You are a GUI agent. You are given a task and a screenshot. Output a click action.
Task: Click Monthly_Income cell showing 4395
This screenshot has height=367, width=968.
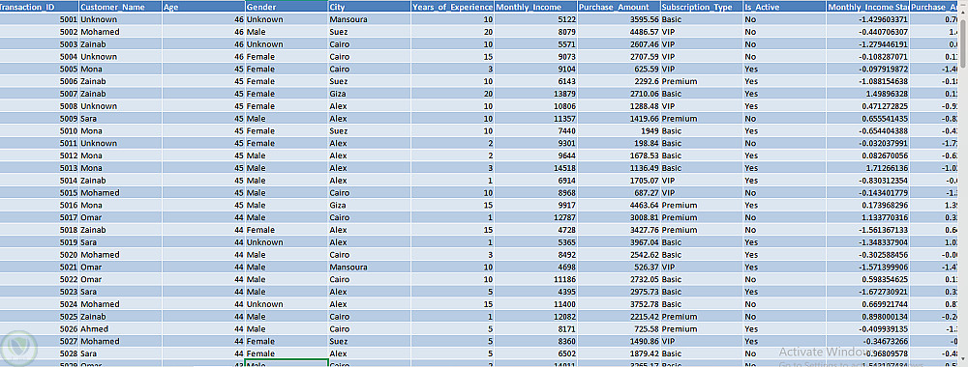(535, 292)
